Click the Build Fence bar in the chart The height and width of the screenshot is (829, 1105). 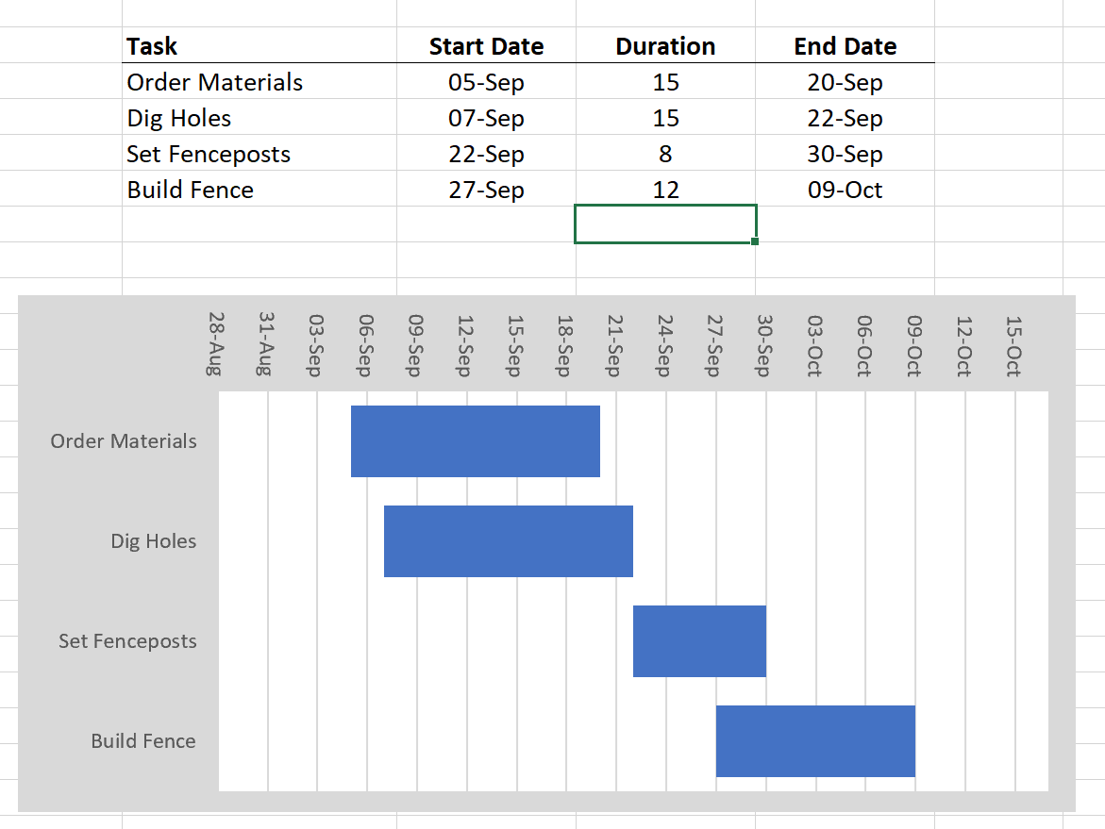815,740
